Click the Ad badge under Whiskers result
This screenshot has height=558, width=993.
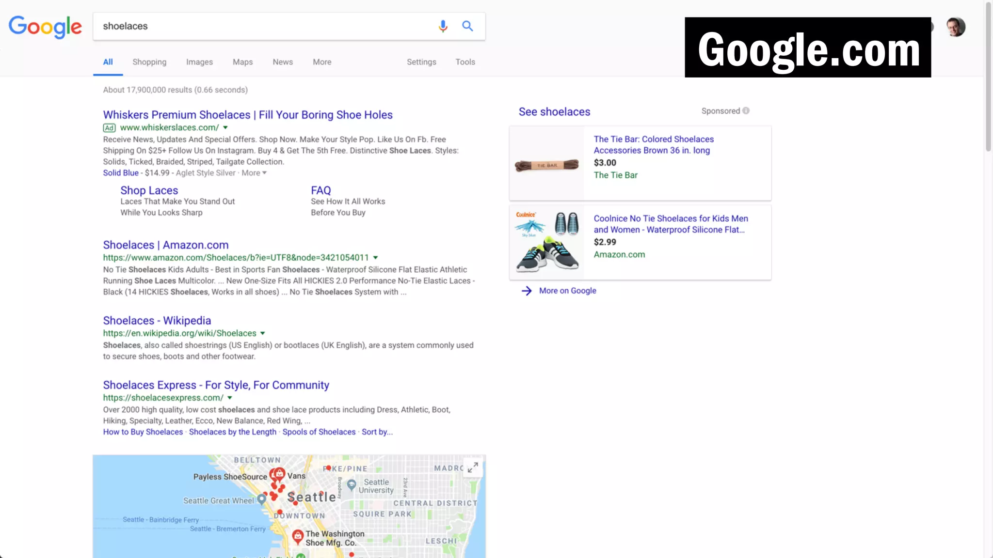[x=109, y=128]
